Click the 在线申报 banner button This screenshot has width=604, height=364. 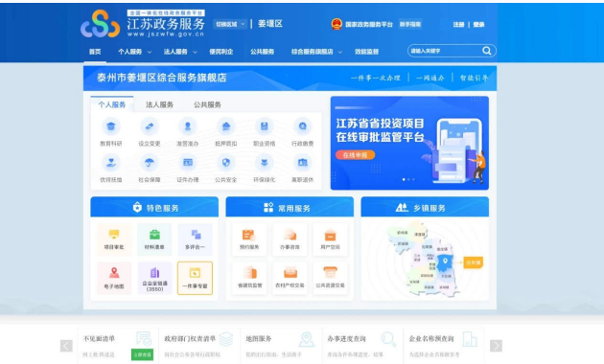[355, 155]
